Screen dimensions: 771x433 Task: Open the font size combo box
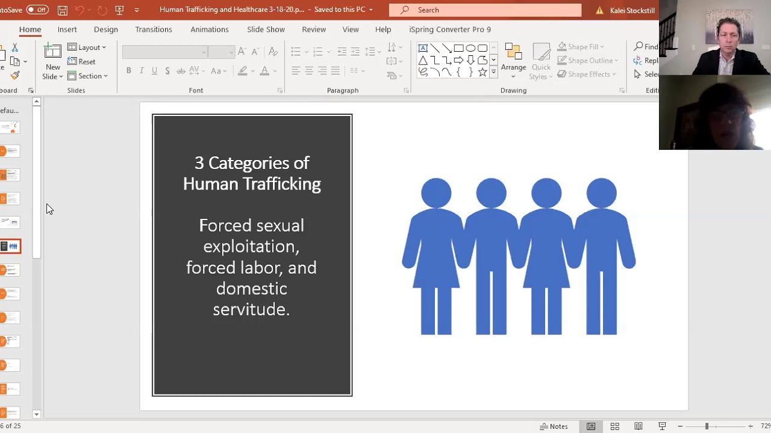tap(221, 52)
